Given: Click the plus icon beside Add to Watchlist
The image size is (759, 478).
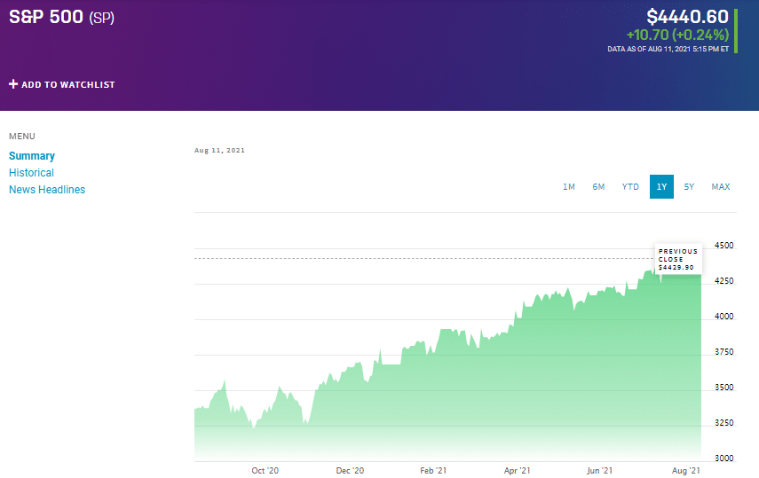Looking at the screenshot, I should tap(13, 84).
